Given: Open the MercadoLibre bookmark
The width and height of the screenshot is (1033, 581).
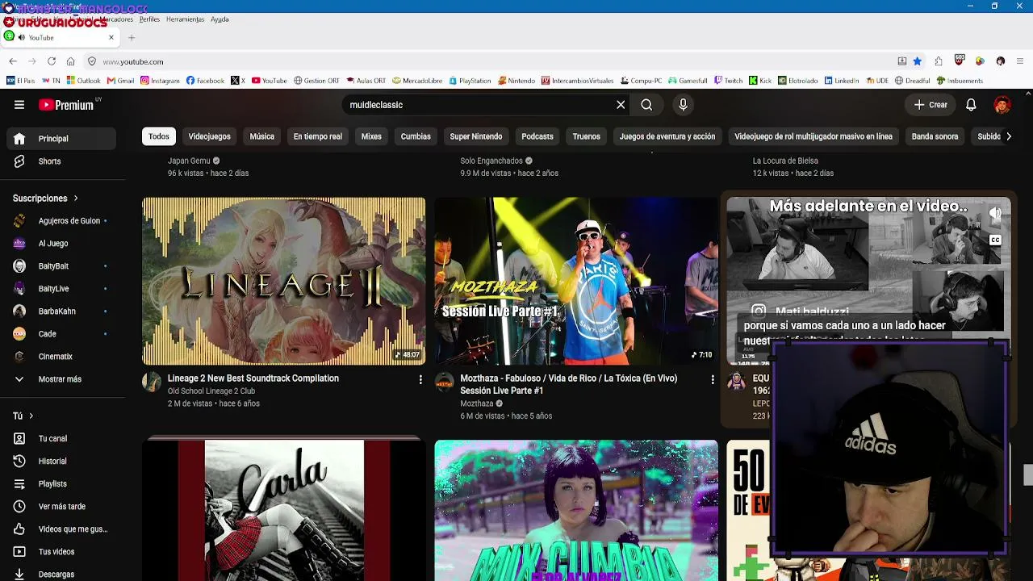Looking at the screenshot, I should coord(417,81).
